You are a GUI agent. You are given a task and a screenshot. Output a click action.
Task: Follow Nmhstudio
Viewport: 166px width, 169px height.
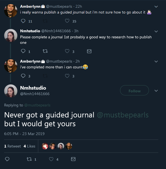tap(134, 90)
